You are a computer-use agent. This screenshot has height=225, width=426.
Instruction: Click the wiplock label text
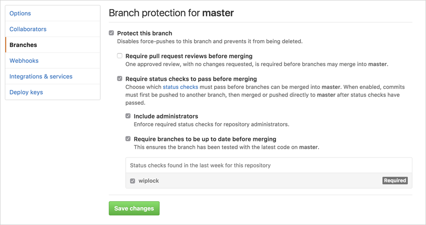[x=149, y=181]
